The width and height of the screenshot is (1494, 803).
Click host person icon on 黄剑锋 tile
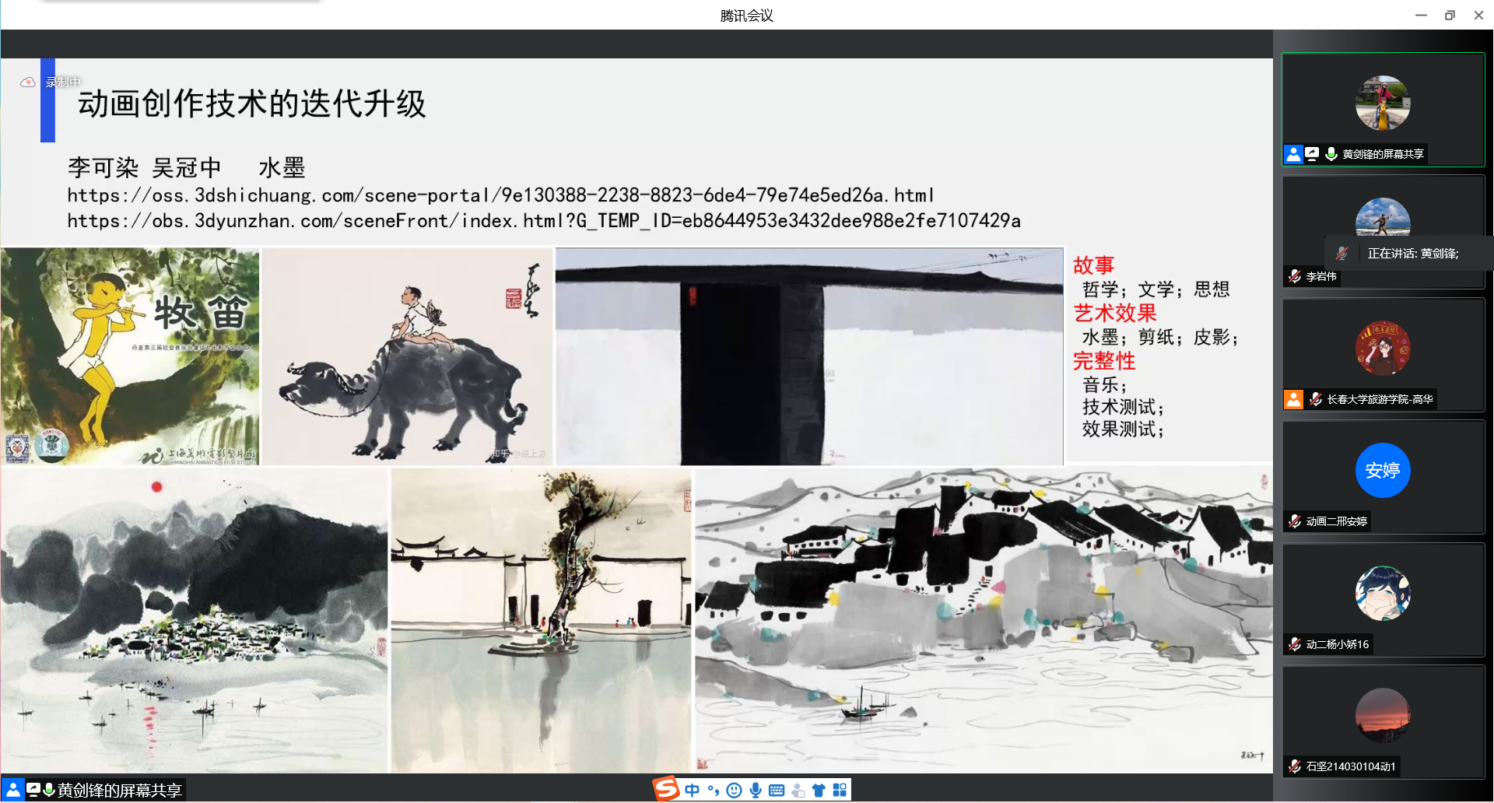coord(1293,154)
